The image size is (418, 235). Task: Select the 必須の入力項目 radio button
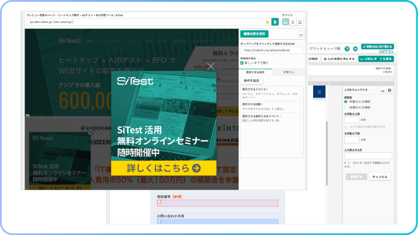(346, 107)
